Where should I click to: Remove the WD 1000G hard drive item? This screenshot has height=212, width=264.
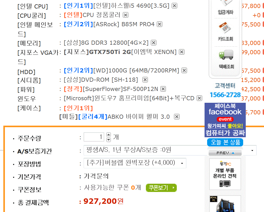pyautogui.click(x=184, y=70)
